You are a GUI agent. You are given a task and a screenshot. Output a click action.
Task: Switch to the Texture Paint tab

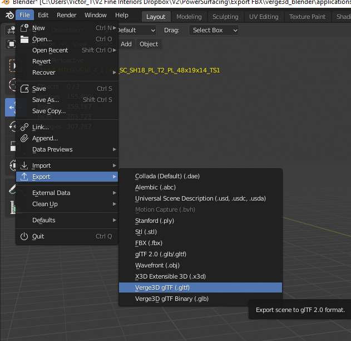point(307,17)
